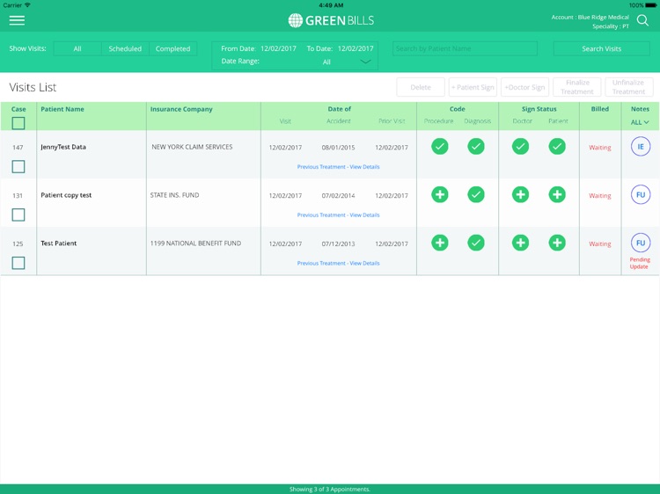
Task: Open FU notes for Patient copy test
Action: tap(641, 194)
